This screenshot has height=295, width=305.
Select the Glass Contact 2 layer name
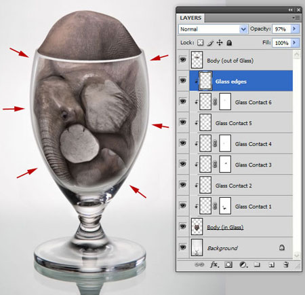pos(233,186)
